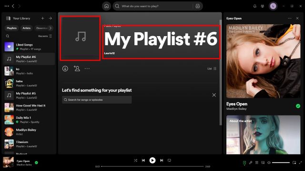This screenshot has width=305, height=171.
Task: Filter library by Playlists
Action: click(x=11, y=28)
